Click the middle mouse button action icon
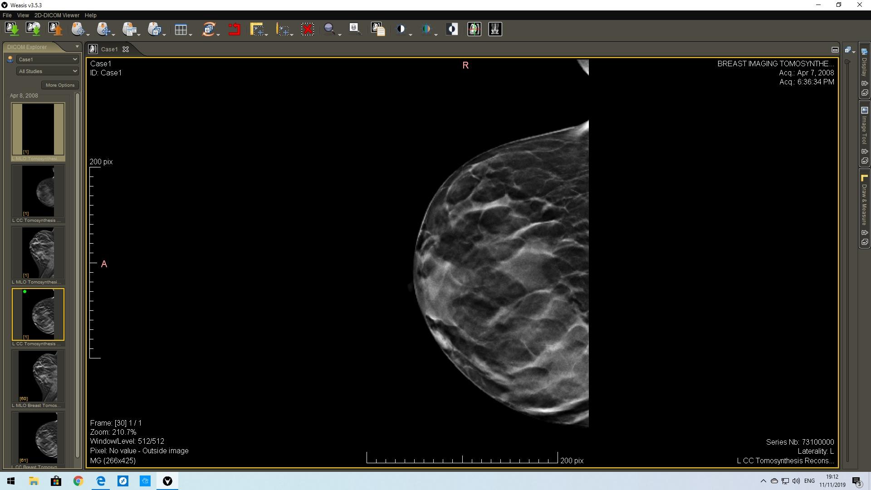 (103, 29)
